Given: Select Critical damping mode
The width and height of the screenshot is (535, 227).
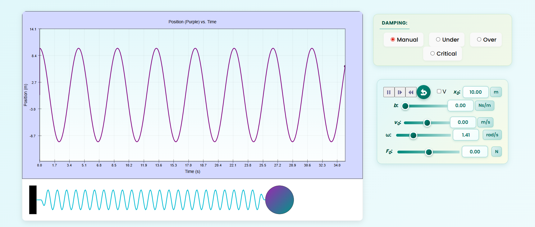Looking at the screenshot, I should pos(432,53).
